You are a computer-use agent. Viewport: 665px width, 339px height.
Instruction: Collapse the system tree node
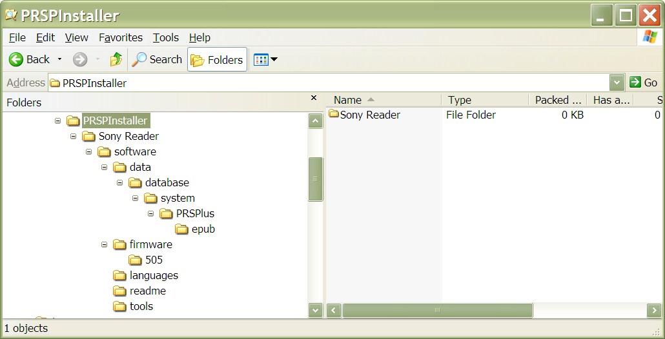[x=136, y=198]
